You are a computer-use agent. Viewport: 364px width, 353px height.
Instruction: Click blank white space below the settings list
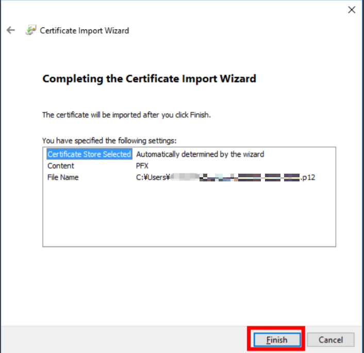click(189, 283)
